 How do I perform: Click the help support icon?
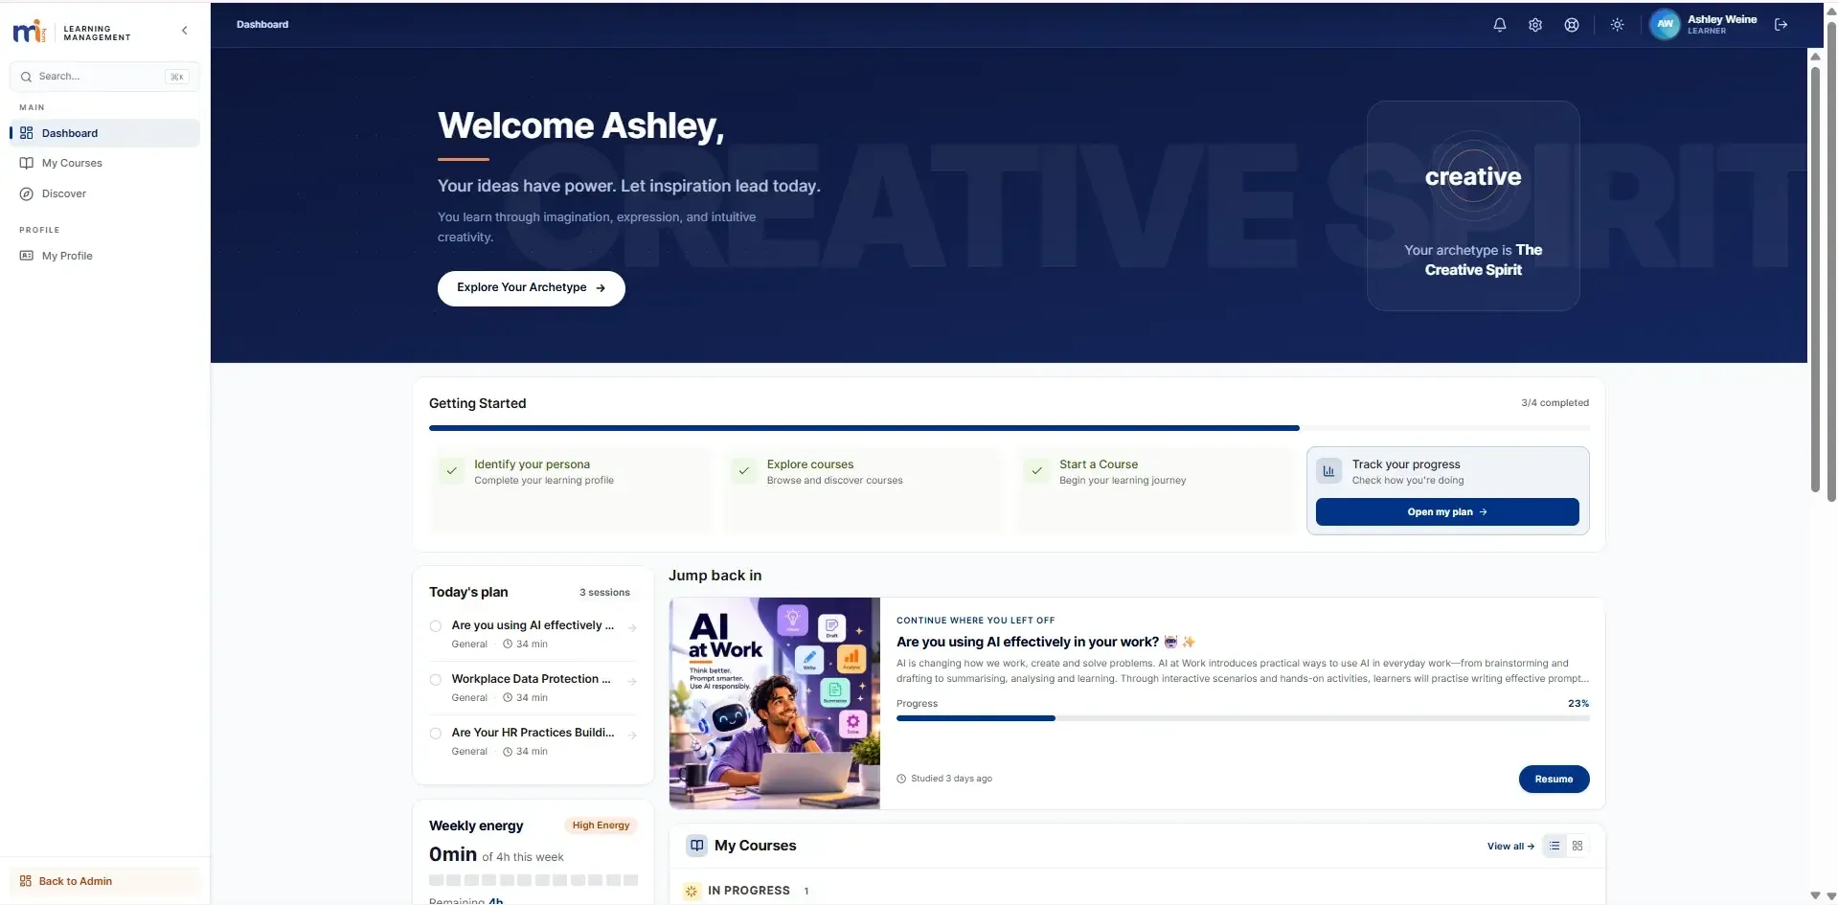1571,25
